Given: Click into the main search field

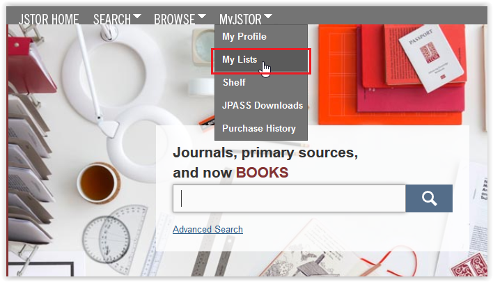Looking at the screenshot, I should pyautogui.click(x=289, y=198).
